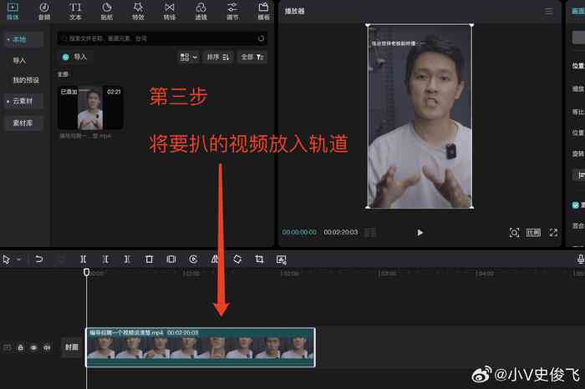Click the microphone record icon
Screen dimensions: 585x389
tap(580, 259)
